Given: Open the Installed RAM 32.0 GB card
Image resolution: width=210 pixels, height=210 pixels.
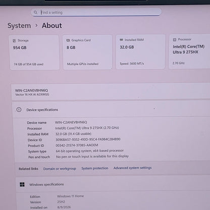Looking at the screenshot, I should tap(140, 51).
